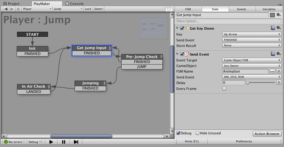284x147 pixels.
Task: Open the Variables inspector tab
Action: (269, 9)
